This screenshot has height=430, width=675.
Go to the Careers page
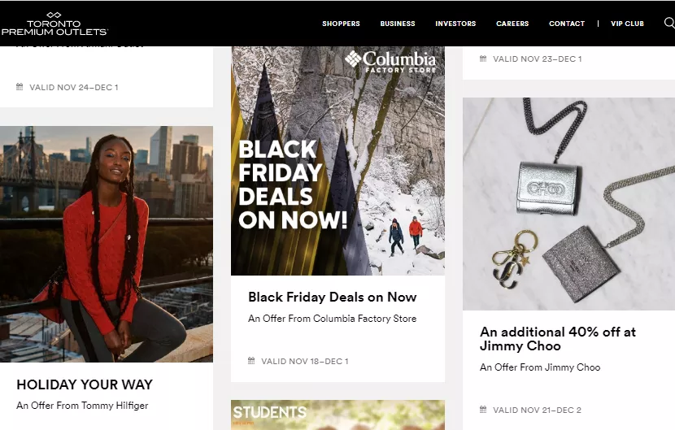point(512,24)
